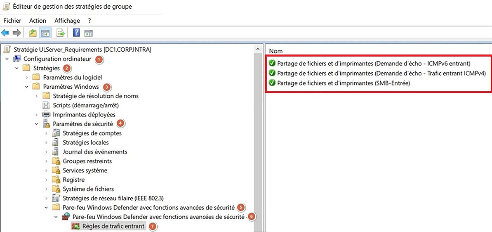Click the Règles de trafic entrant icon
492x232 pixels.
[x=75, y=226]
